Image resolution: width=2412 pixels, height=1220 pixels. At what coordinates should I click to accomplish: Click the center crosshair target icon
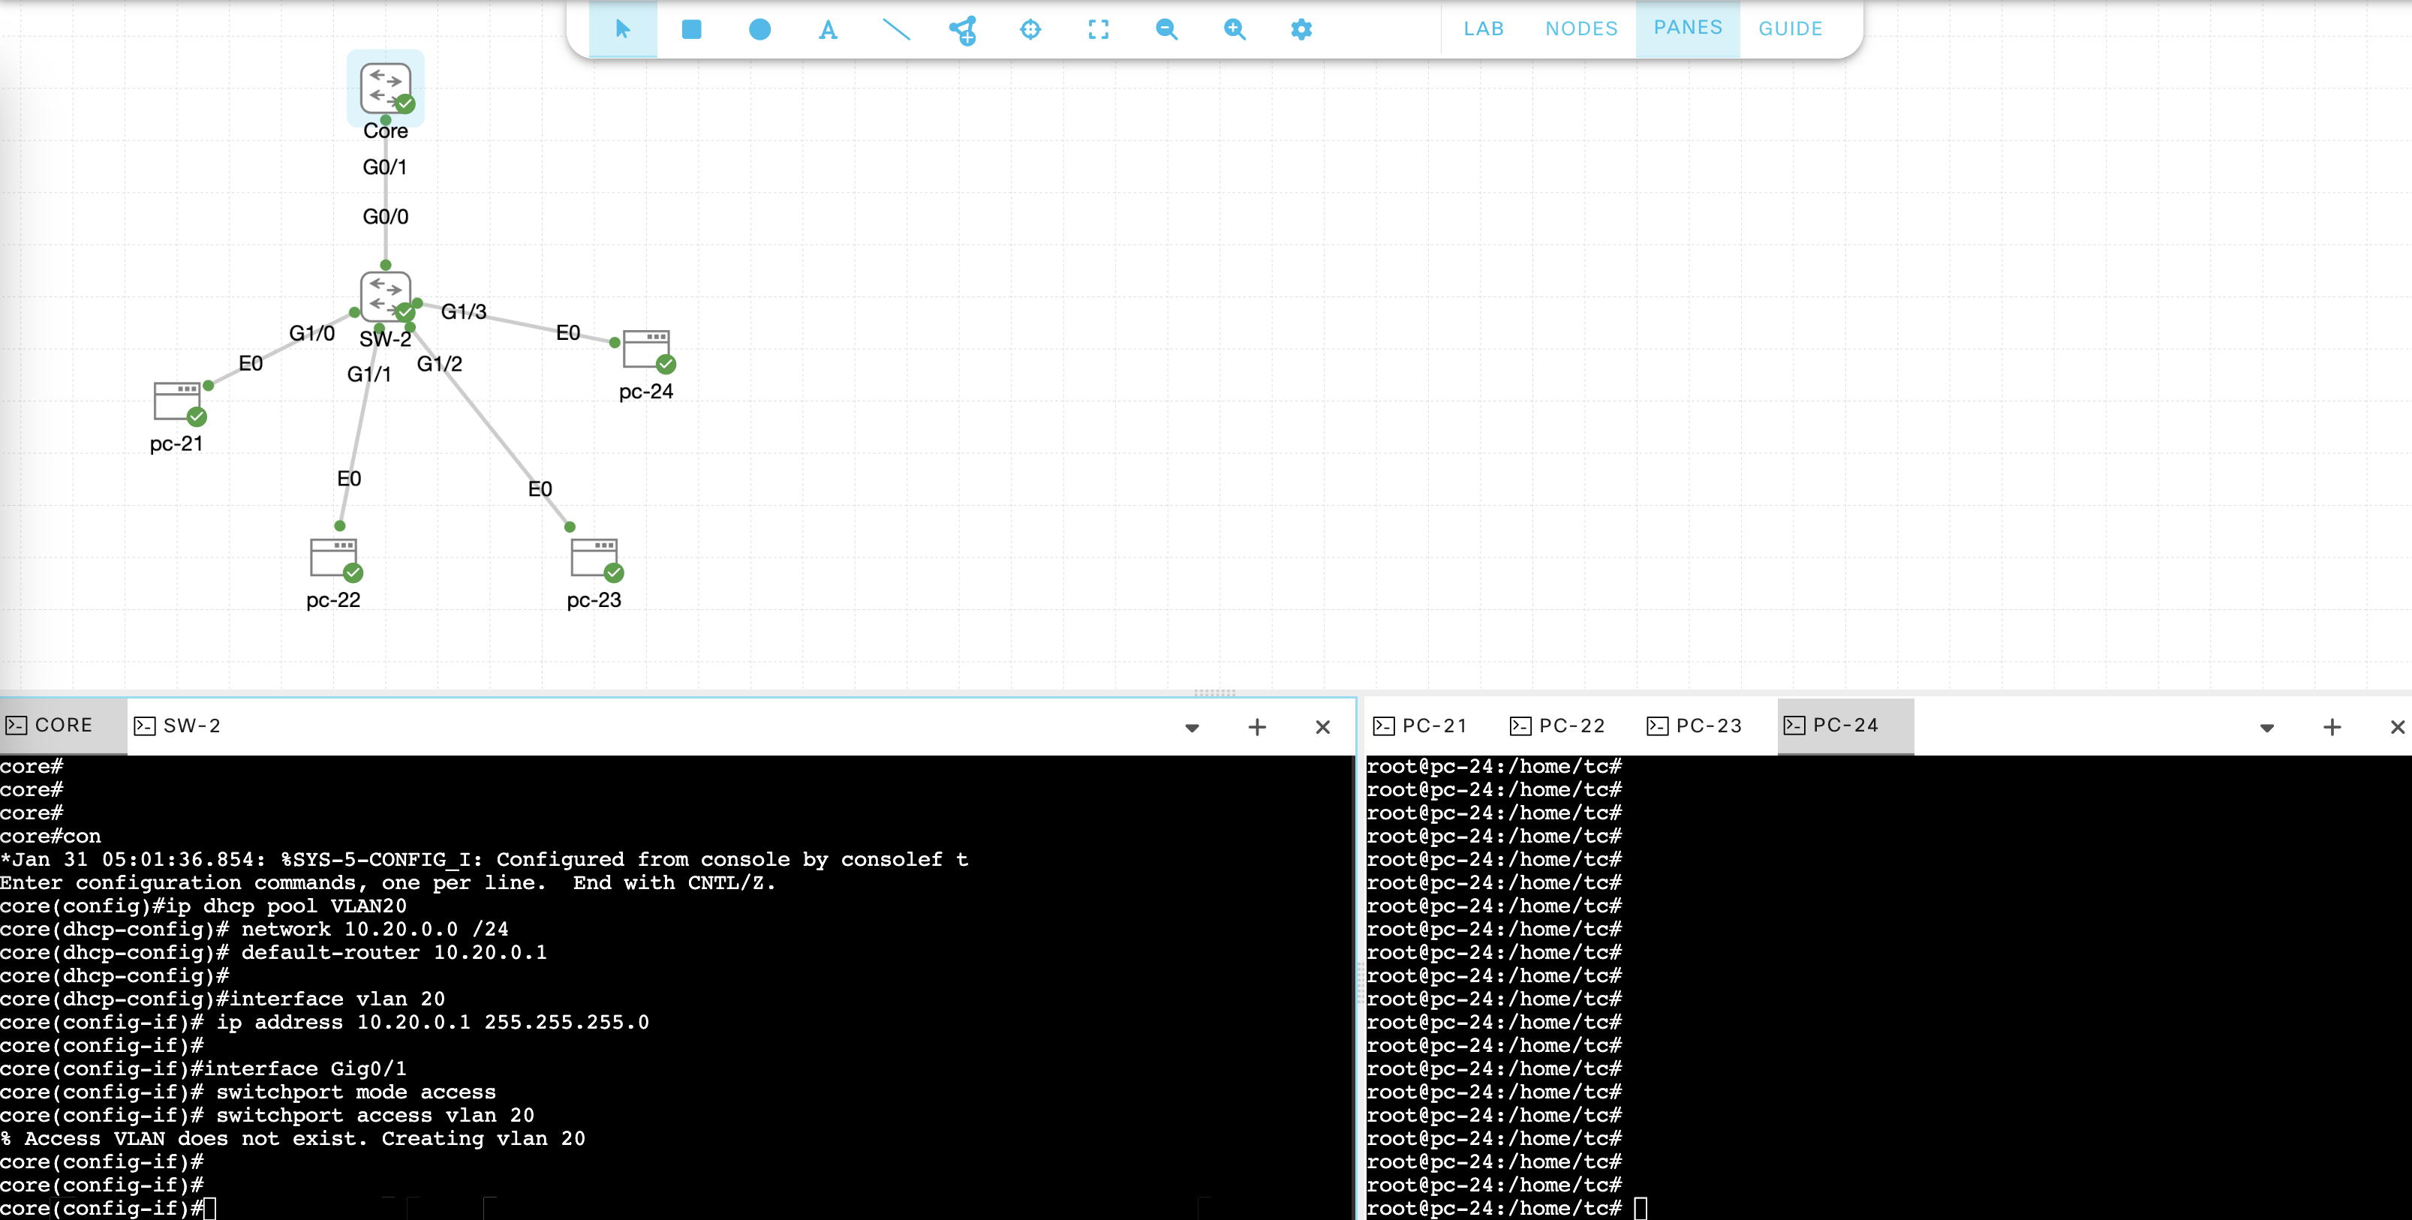1030,29
